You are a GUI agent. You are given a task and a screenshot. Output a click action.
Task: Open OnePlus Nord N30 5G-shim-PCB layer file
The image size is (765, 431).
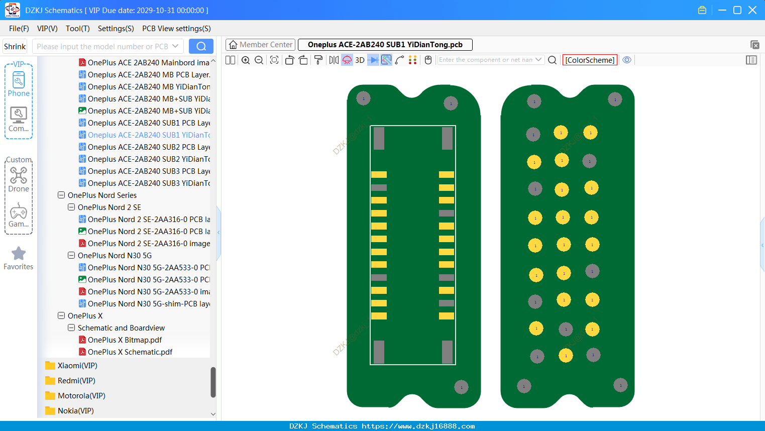coord(144,303)
